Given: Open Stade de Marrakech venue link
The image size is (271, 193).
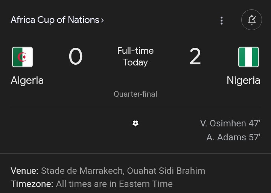Looking at the screenshot, I should pyautogui.click(x=123, y=171).
